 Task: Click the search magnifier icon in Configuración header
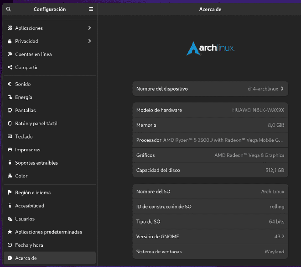[x=9, y=9]
